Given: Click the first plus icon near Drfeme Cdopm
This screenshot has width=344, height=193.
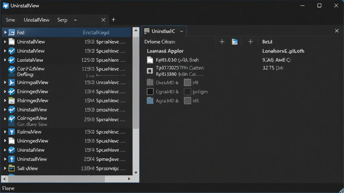Looking at the screenshot, I should click(222, 42).
